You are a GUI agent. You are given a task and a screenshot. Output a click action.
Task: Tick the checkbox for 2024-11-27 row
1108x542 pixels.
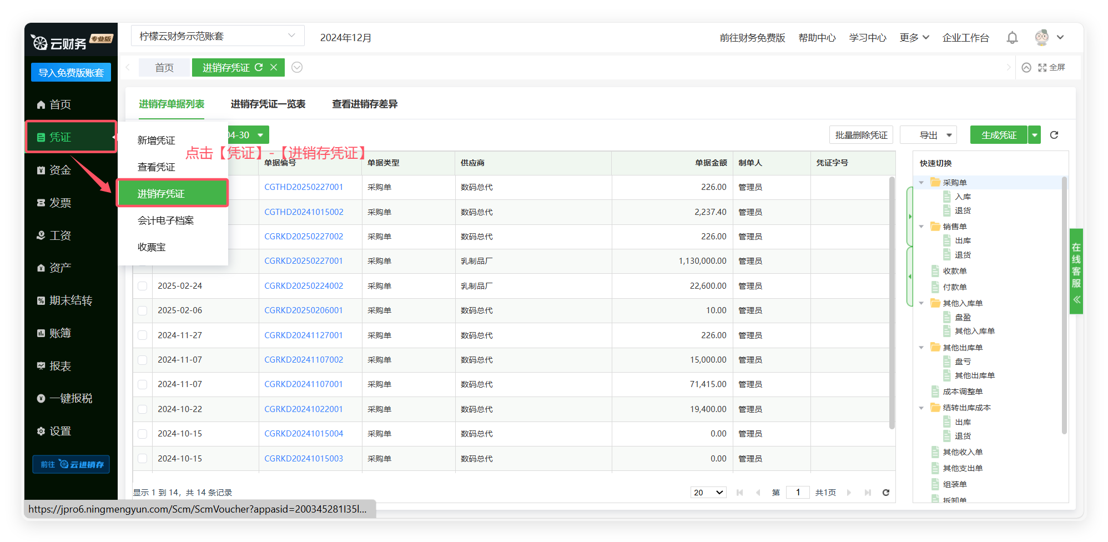point(143,335)
